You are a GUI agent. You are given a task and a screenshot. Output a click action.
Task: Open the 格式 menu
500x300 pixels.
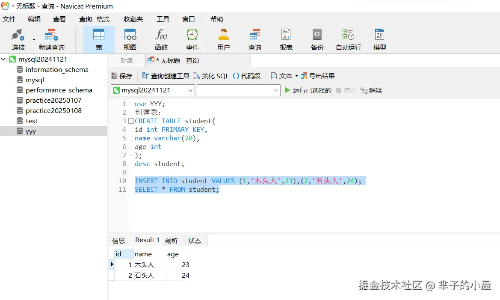click(103, 19)
